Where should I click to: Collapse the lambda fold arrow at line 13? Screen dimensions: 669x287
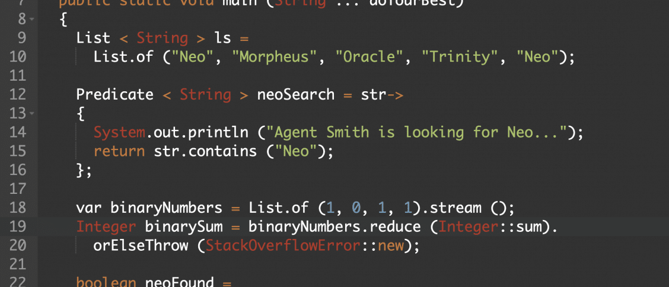(x=33, y=114)
